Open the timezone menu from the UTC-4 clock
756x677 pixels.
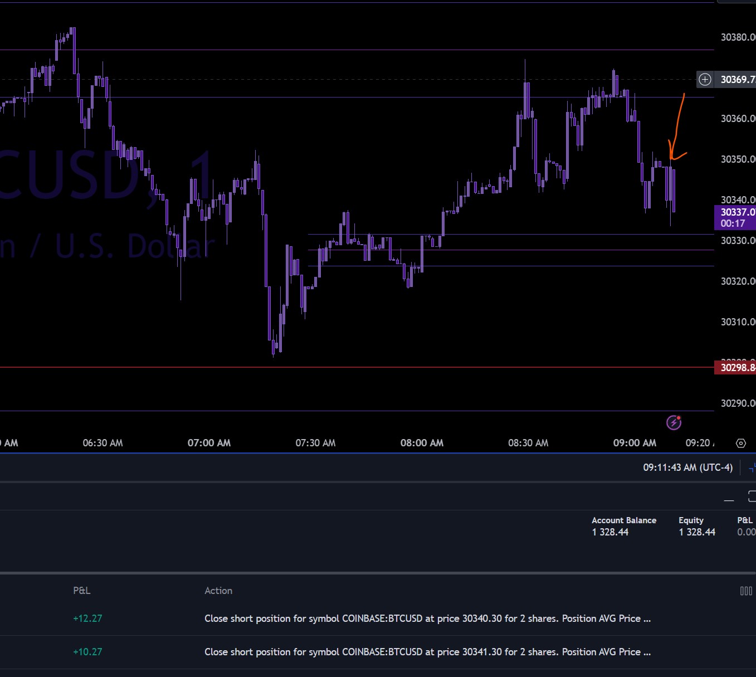687,467
